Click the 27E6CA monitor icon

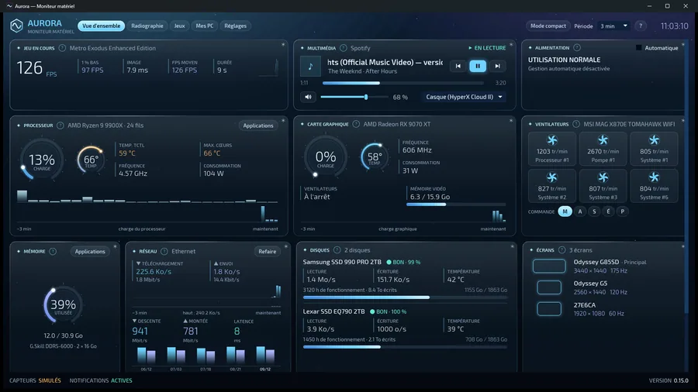click(549, 309)
